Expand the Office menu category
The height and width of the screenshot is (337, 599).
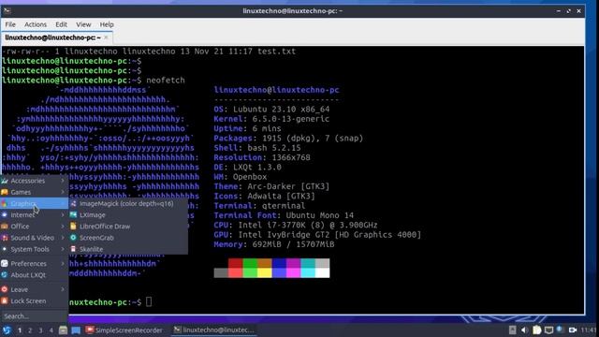[34, 227]
